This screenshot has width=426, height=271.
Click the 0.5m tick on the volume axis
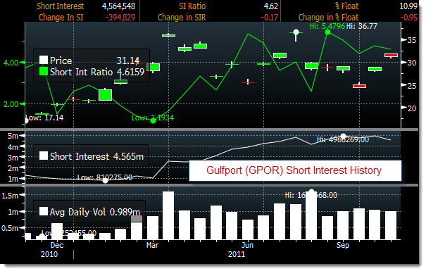[10, 228]
